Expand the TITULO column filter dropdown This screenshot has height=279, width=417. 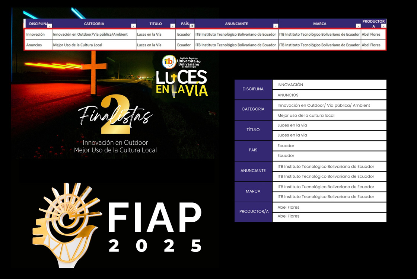point(173,26)
